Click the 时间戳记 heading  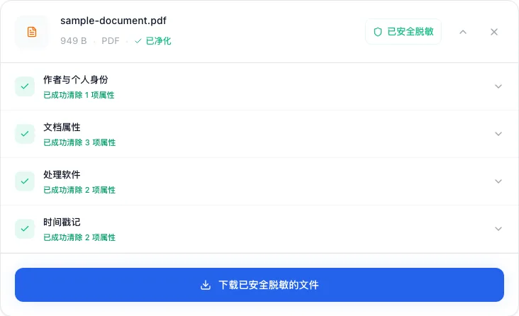pos(62,222)
